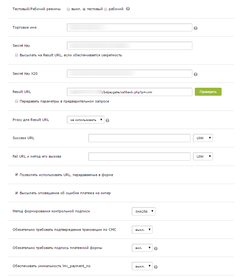Enable Высылать на Result URL checkbox

(x=17, y=55)
